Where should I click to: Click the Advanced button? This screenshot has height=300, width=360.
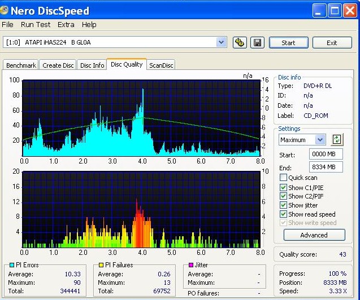(x=314, y=235)
